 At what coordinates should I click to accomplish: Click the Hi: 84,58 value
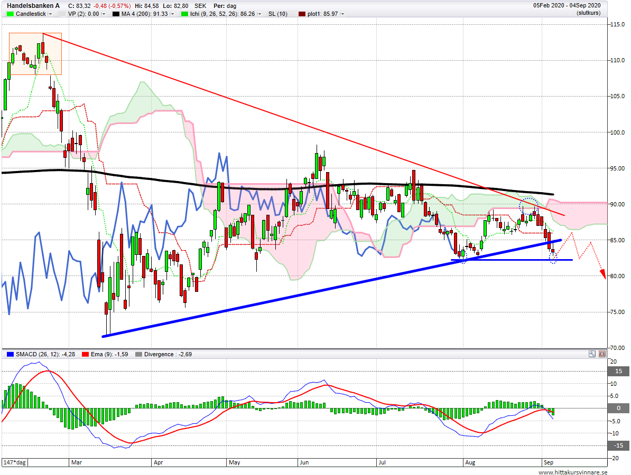[146, 6]
